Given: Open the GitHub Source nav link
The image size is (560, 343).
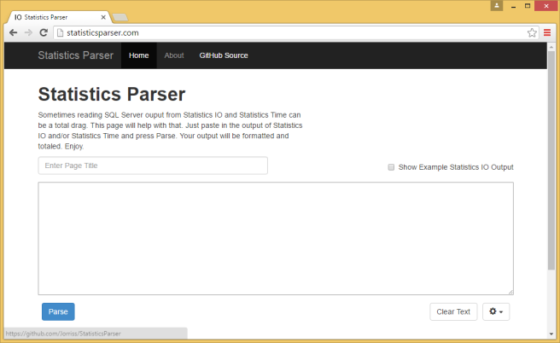Looking at the screenshot, I should 224,55.
